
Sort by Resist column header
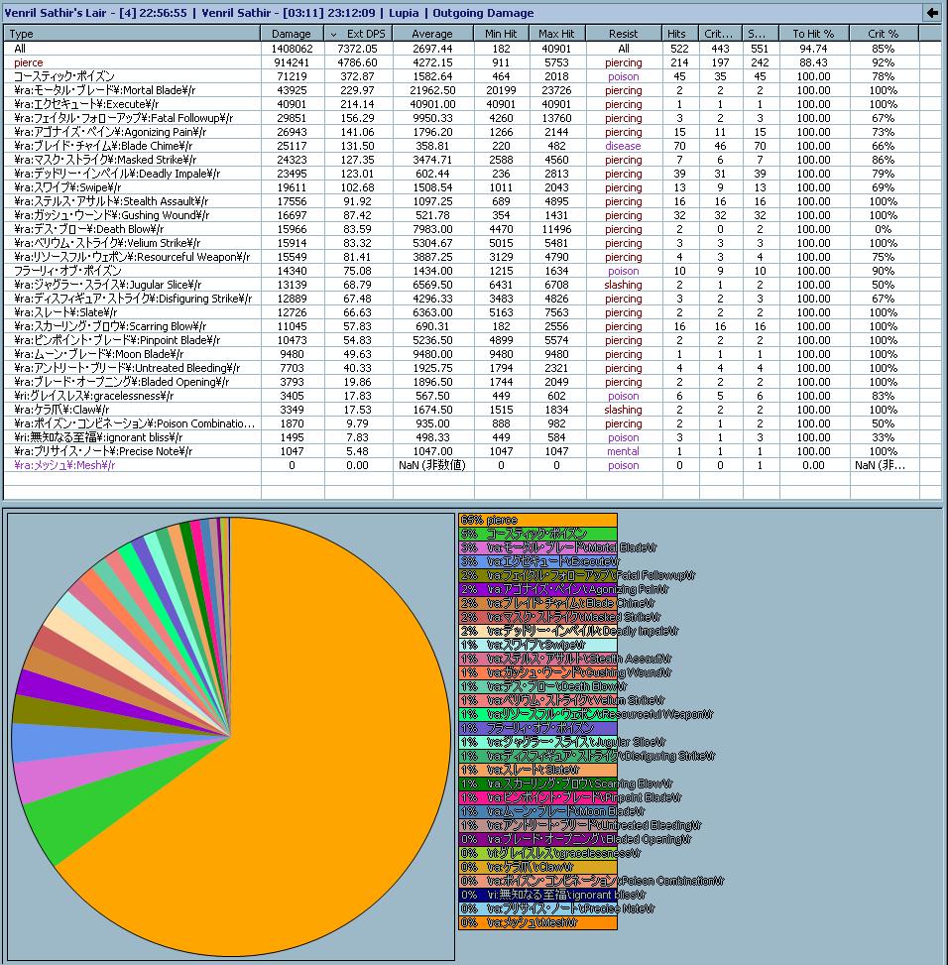click(x=623, y=34)
